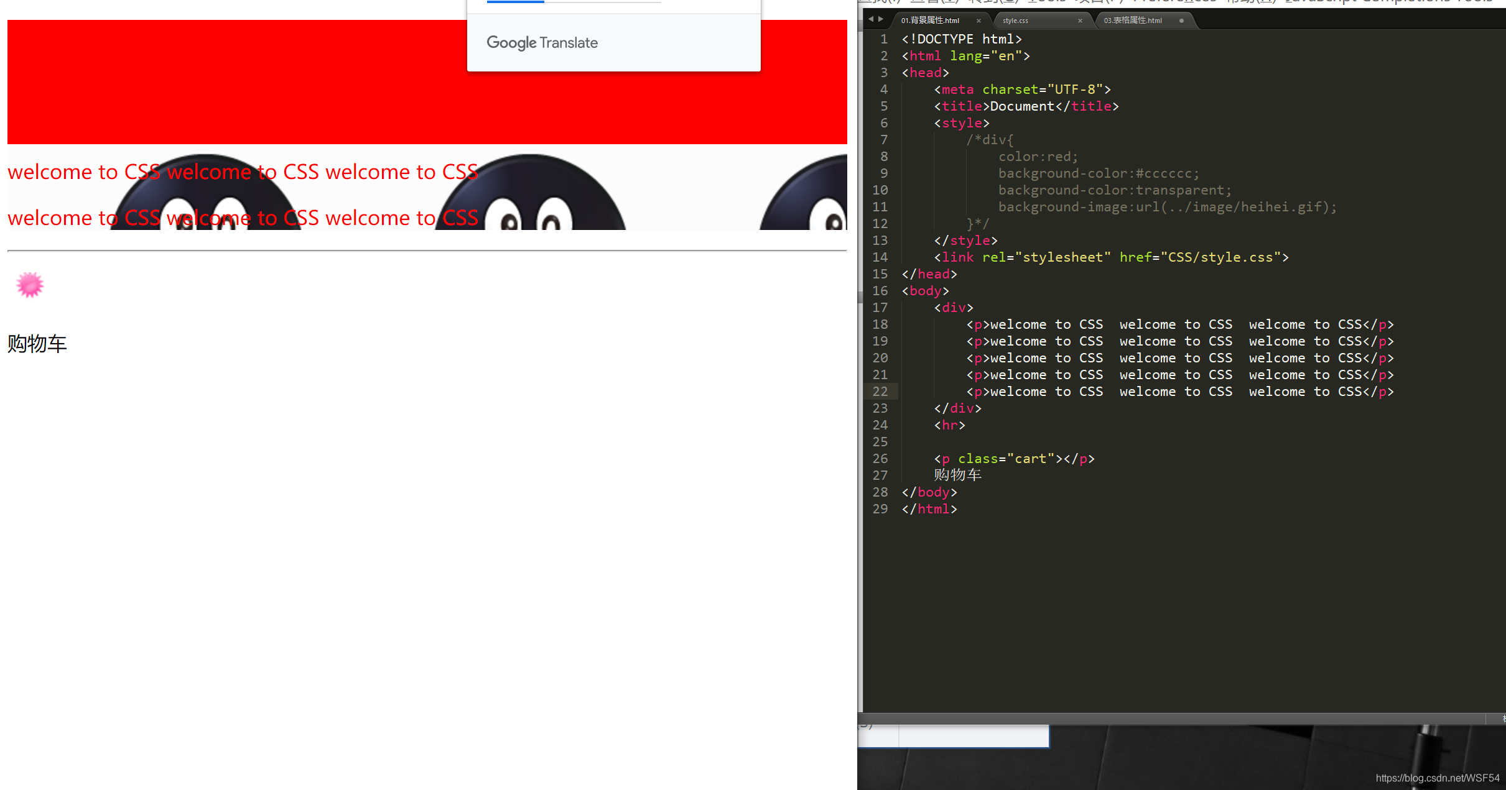Click the paragraph code on line 18
This screenshot has height=790, width=1506.
[x=1180, y=324]
